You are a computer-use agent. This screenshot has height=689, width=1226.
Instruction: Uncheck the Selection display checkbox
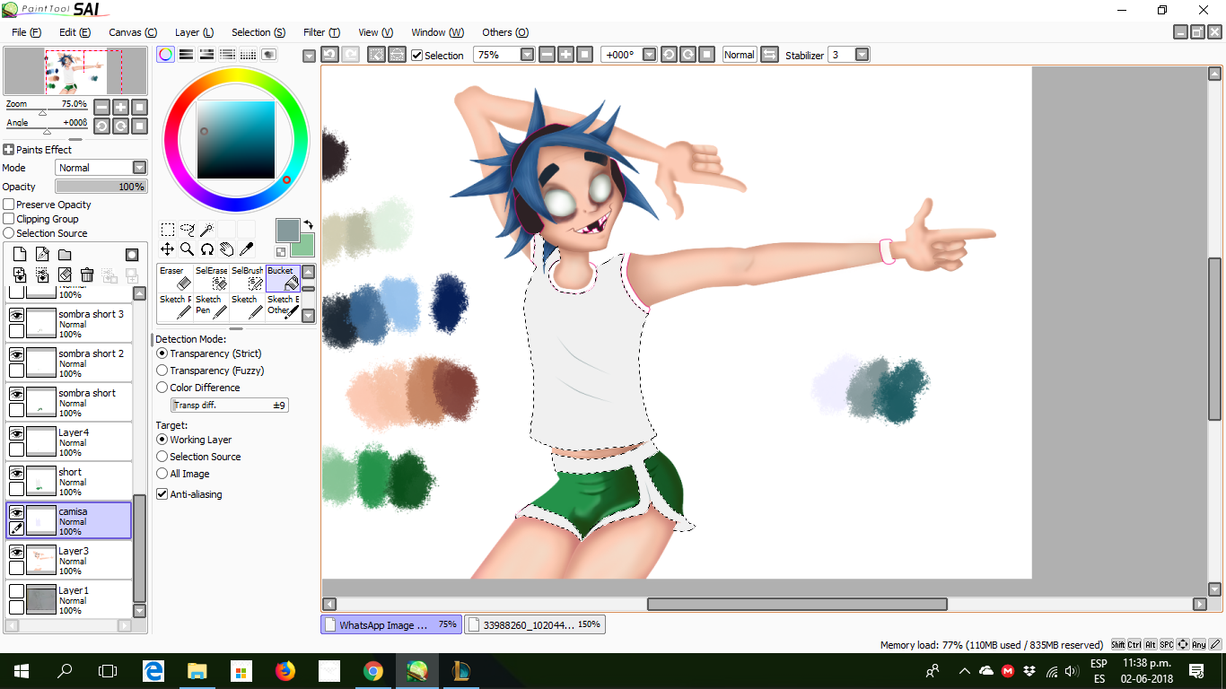click(416, 55)
